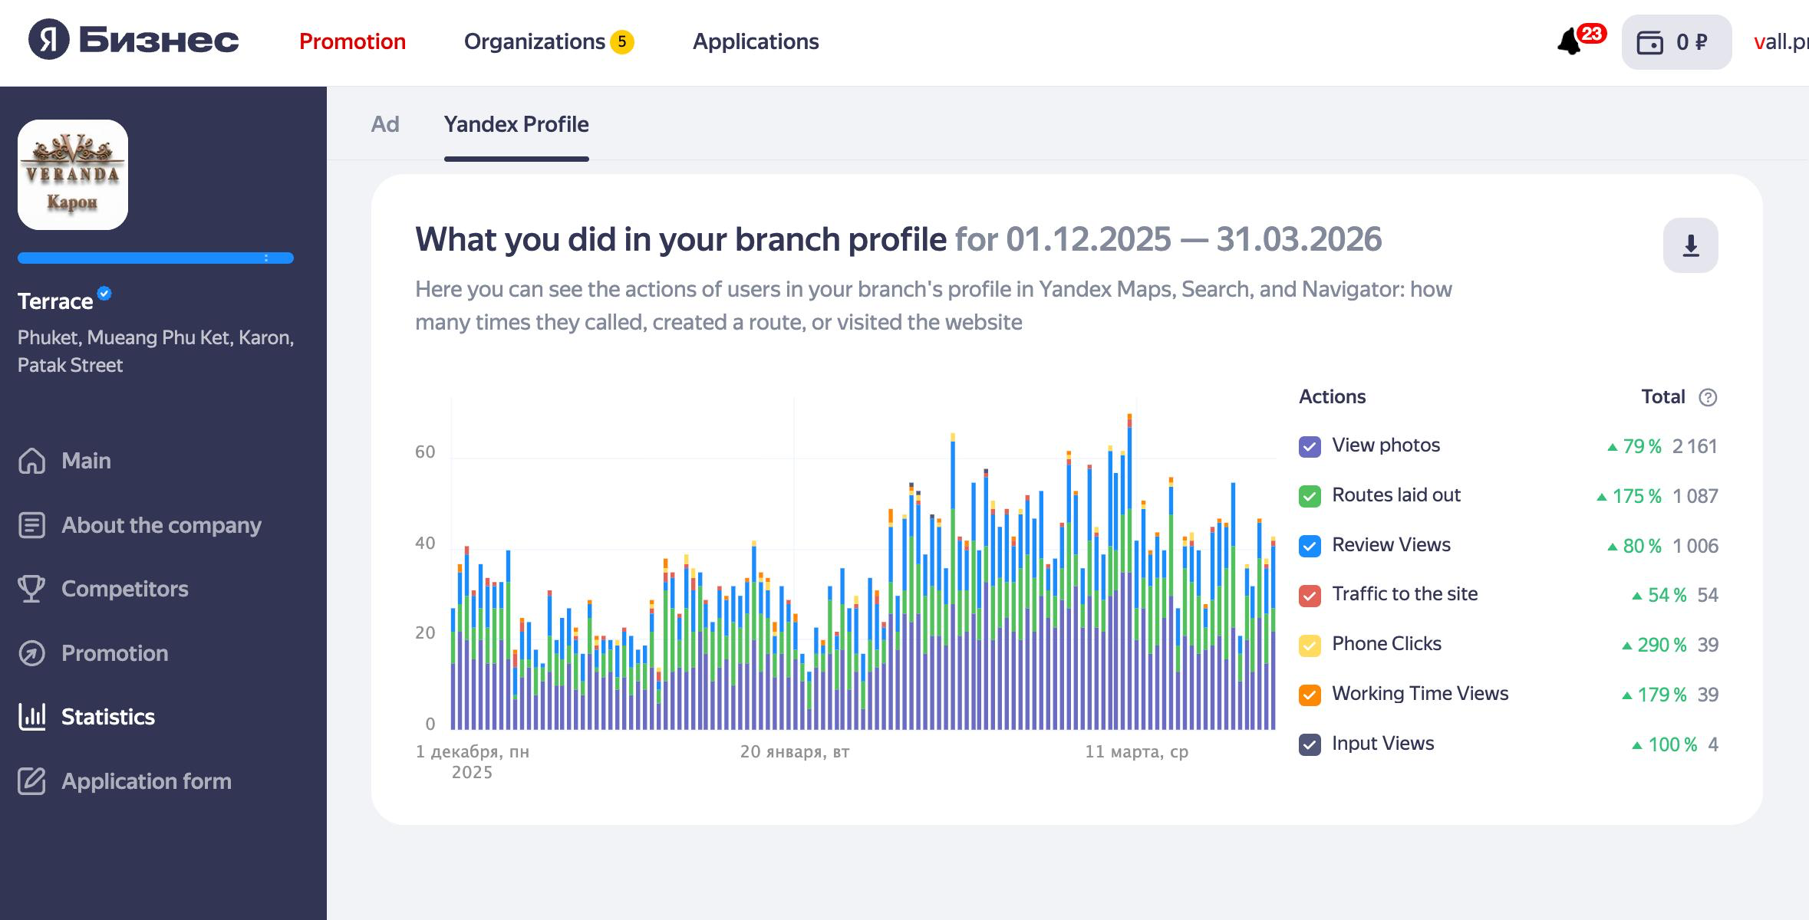Click the chart axis label 20 января, вт
The image size is (1809, 920).
pos(795,752)
